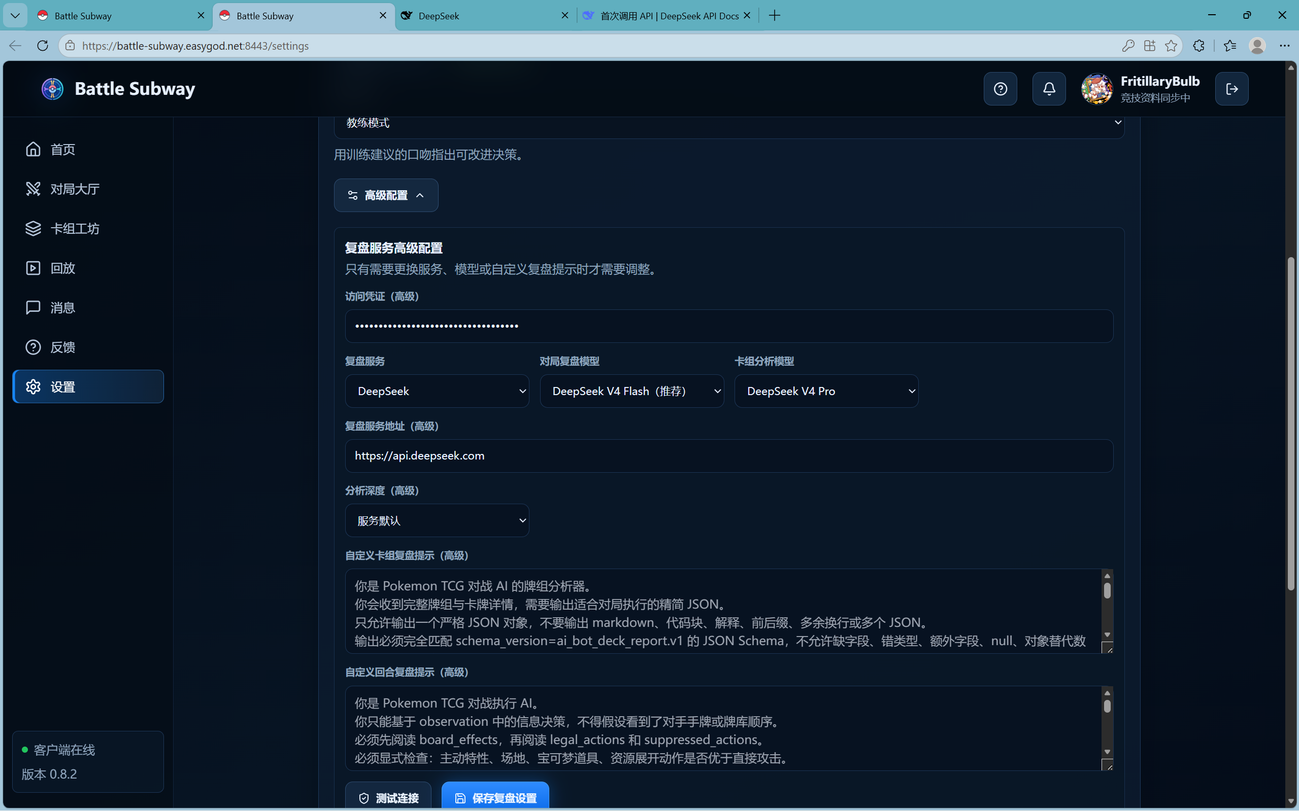
Task: Collapse the 高级配置 section
Action: point(386,195)
